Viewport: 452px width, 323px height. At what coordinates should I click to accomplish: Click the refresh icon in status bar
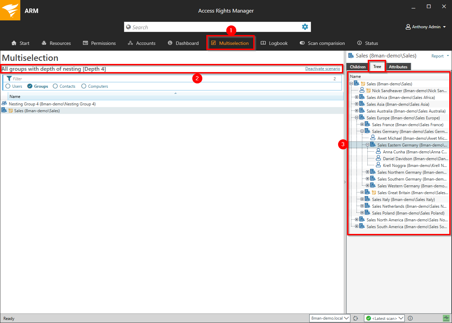[x=355, y=318]
